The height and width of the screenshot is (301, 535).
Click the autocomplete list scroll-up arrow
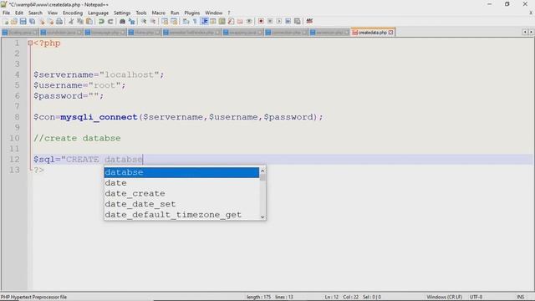[262, 171]
